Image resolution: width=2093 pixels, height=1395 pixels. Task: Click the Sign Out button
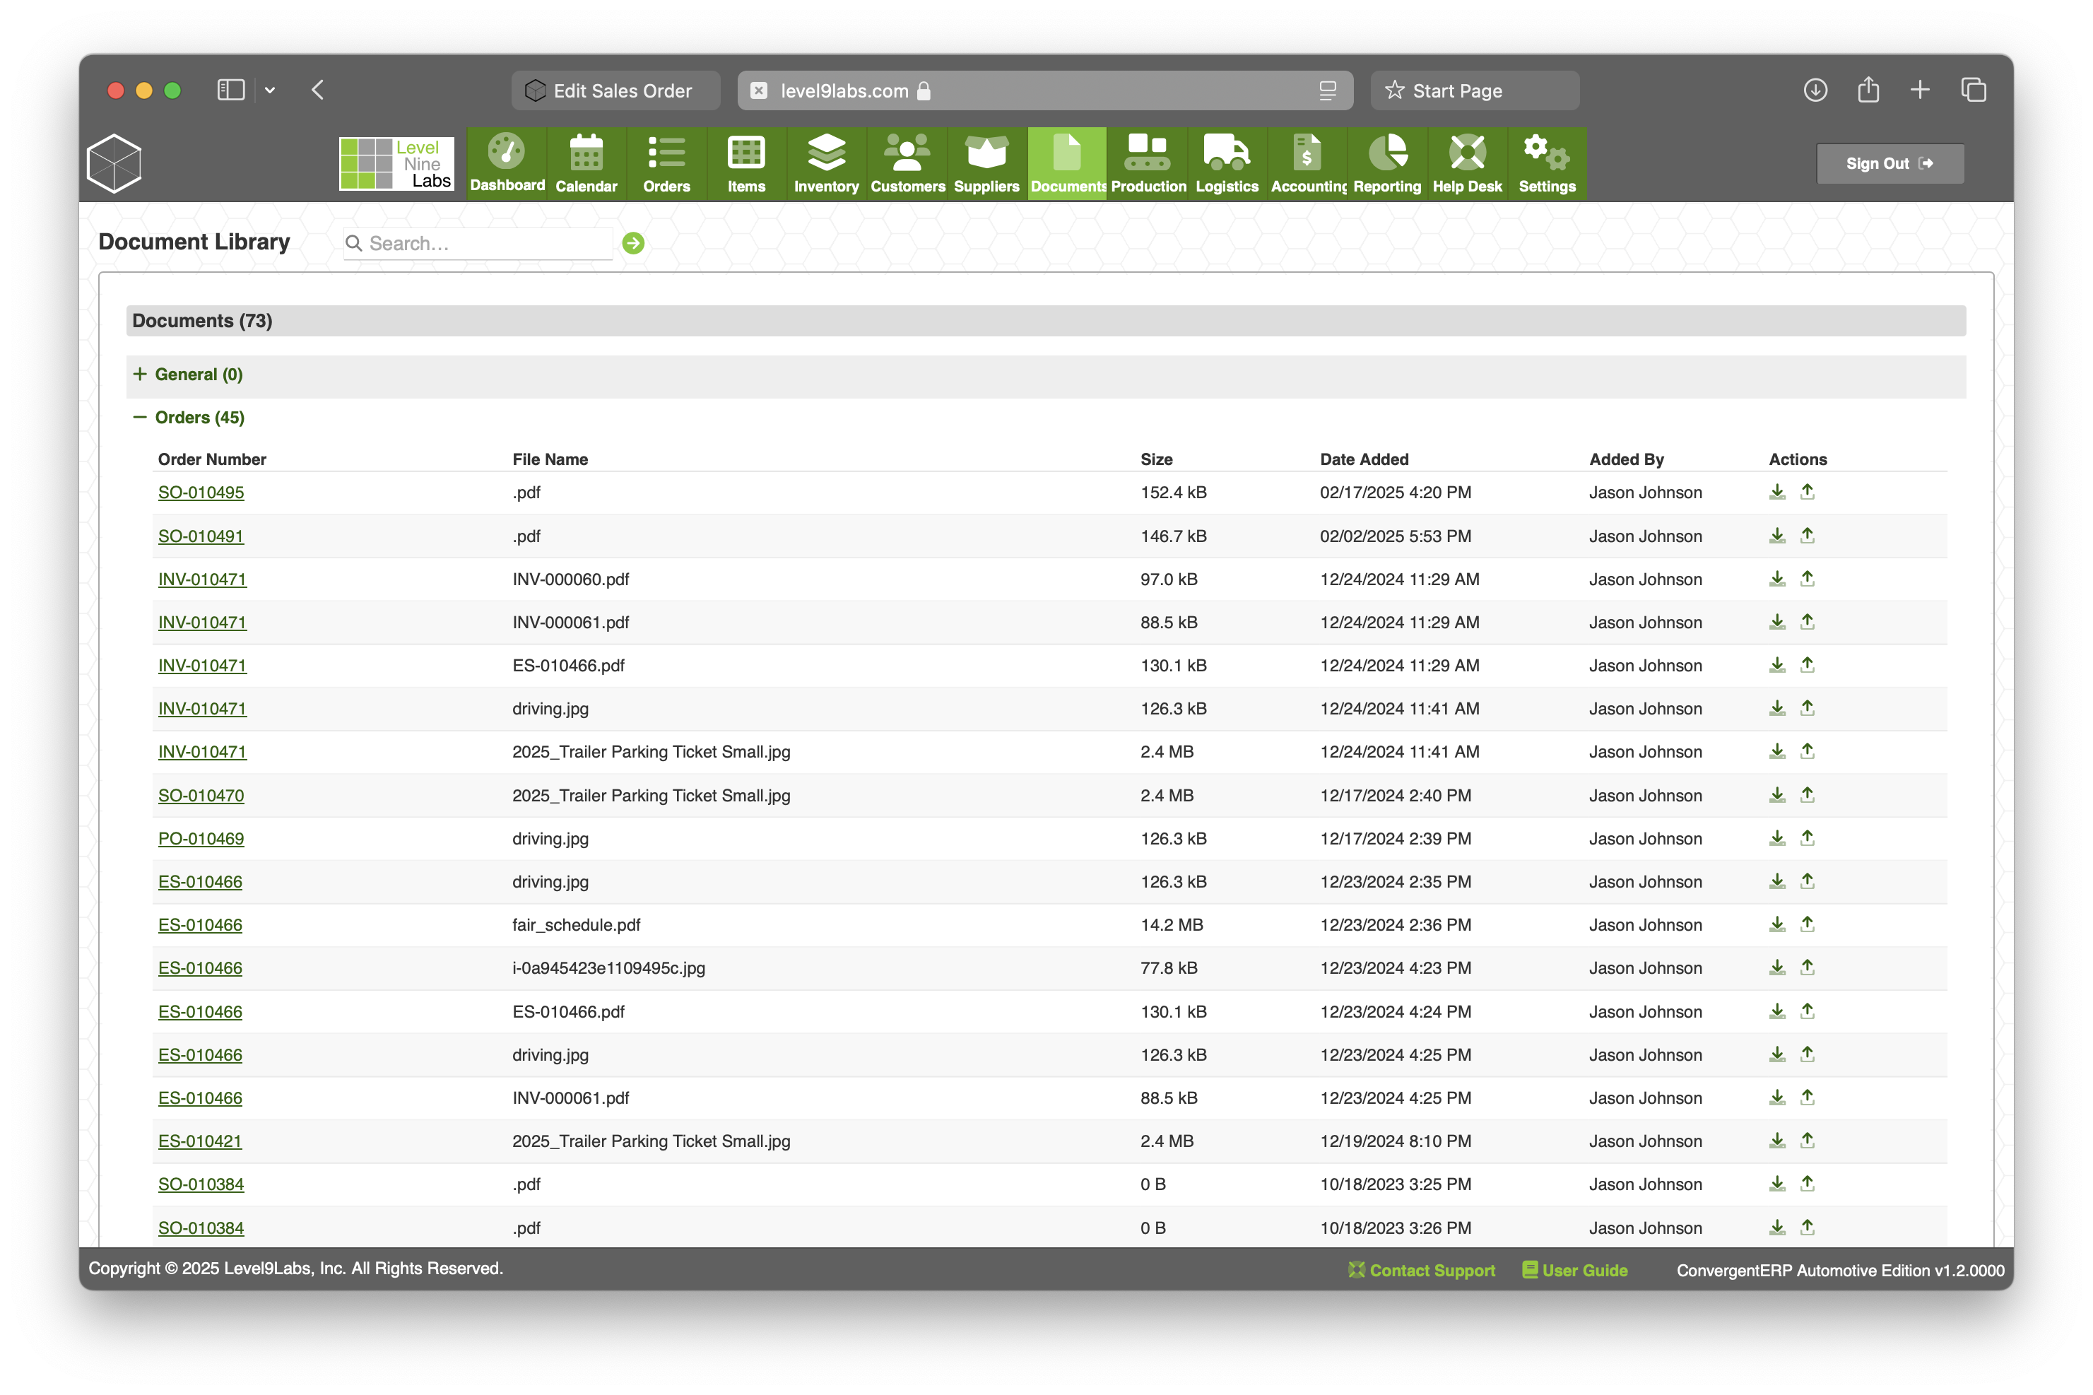(1889, 164)
